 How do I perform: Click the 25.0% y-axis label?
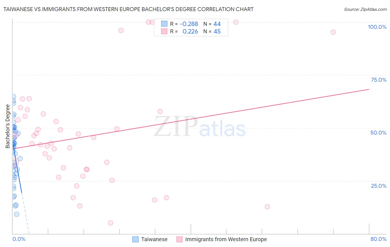379,186
